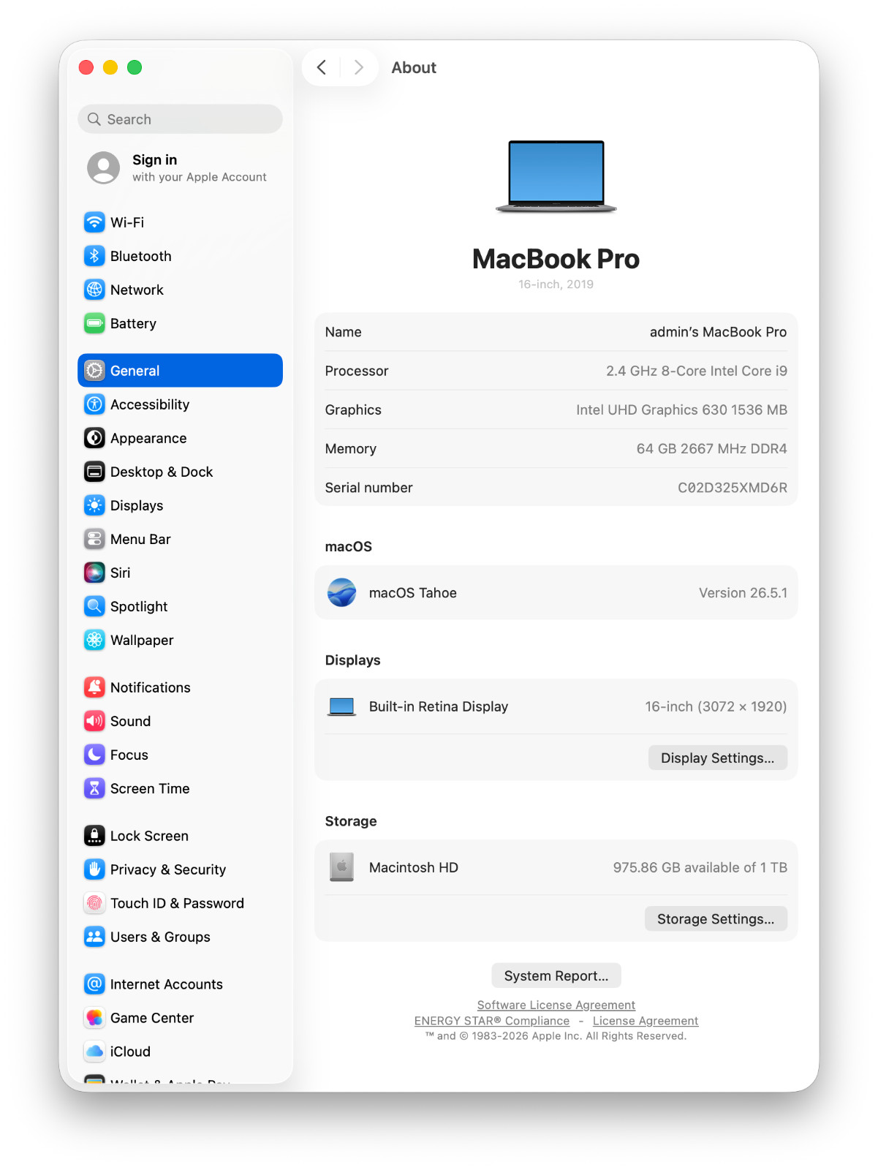Click the Siri icon
878x1170 pixels.
[94, 573]
